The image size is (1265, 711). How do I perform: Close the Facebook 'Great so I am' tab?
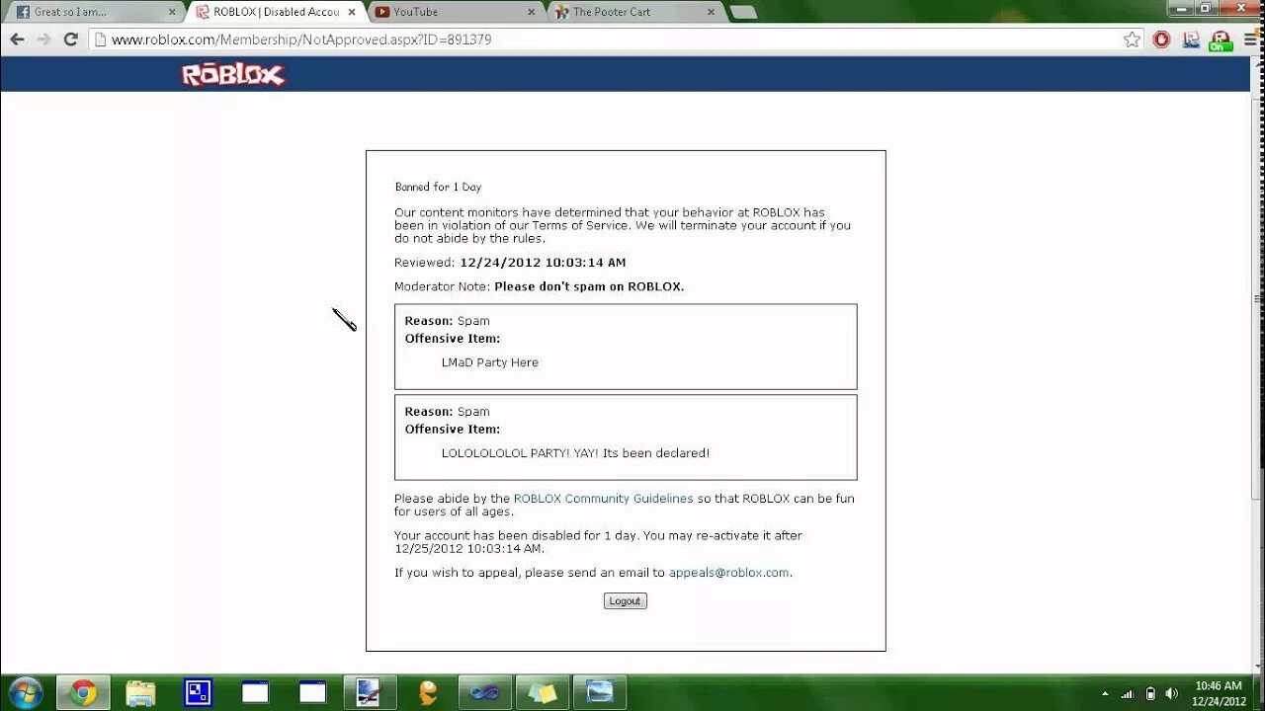[x=172, y=12]
